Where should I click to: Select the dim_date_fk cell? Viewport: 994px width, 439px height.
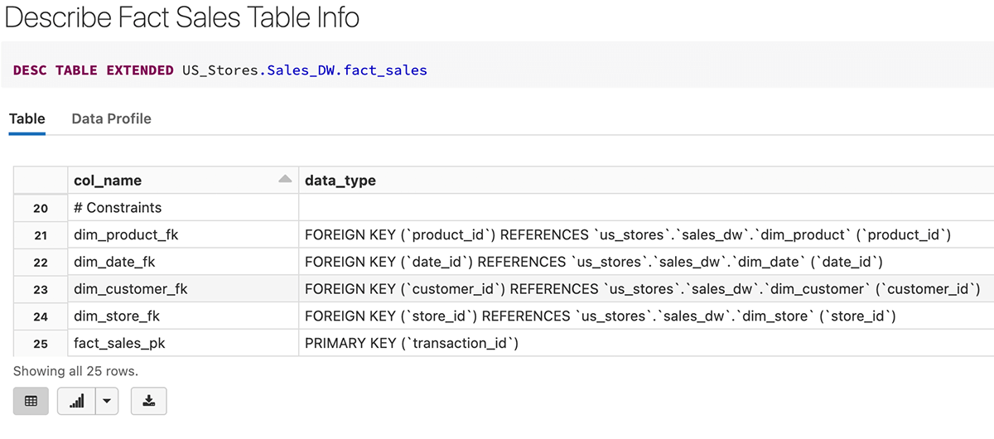click(x=114, y=263)
